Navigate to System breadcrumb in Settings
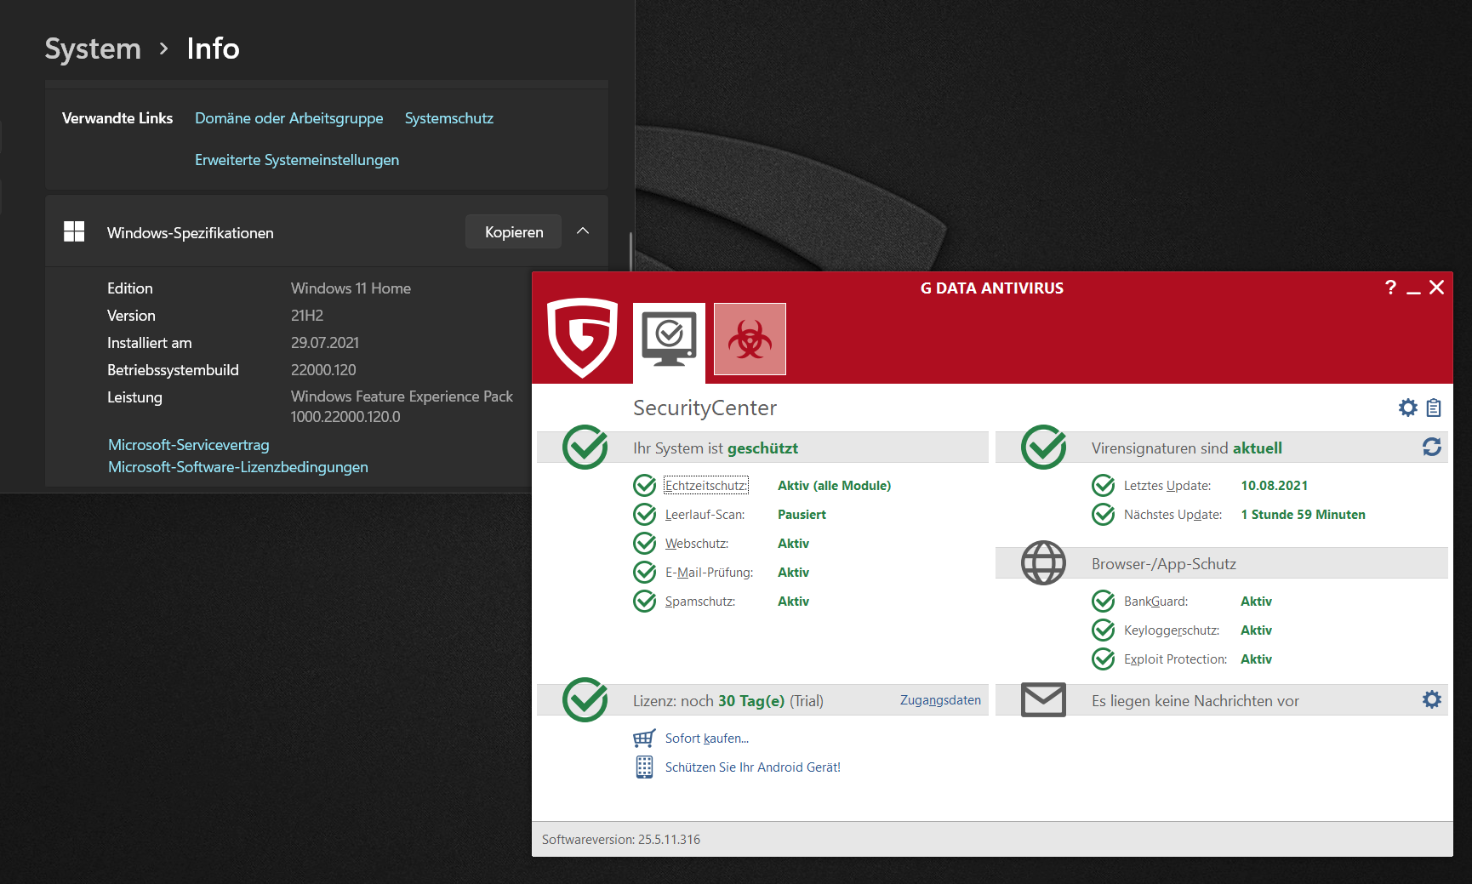The height and width of the screenshot is (884, 1472). 93,48
